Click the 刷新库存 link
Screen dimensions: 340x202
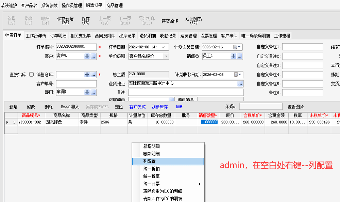point(159,107)
